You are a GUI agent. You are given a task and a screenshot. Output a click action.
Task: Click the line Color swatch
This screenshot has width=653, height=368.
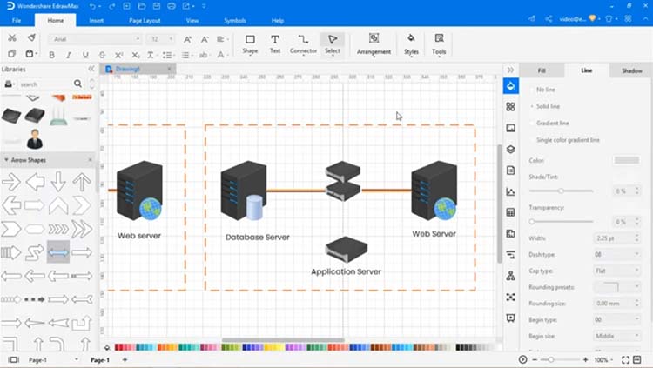point(626,160)
